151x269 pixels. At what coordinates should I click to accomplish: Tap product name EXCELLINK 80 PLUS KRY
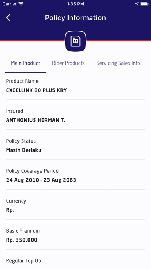[37, 90]
